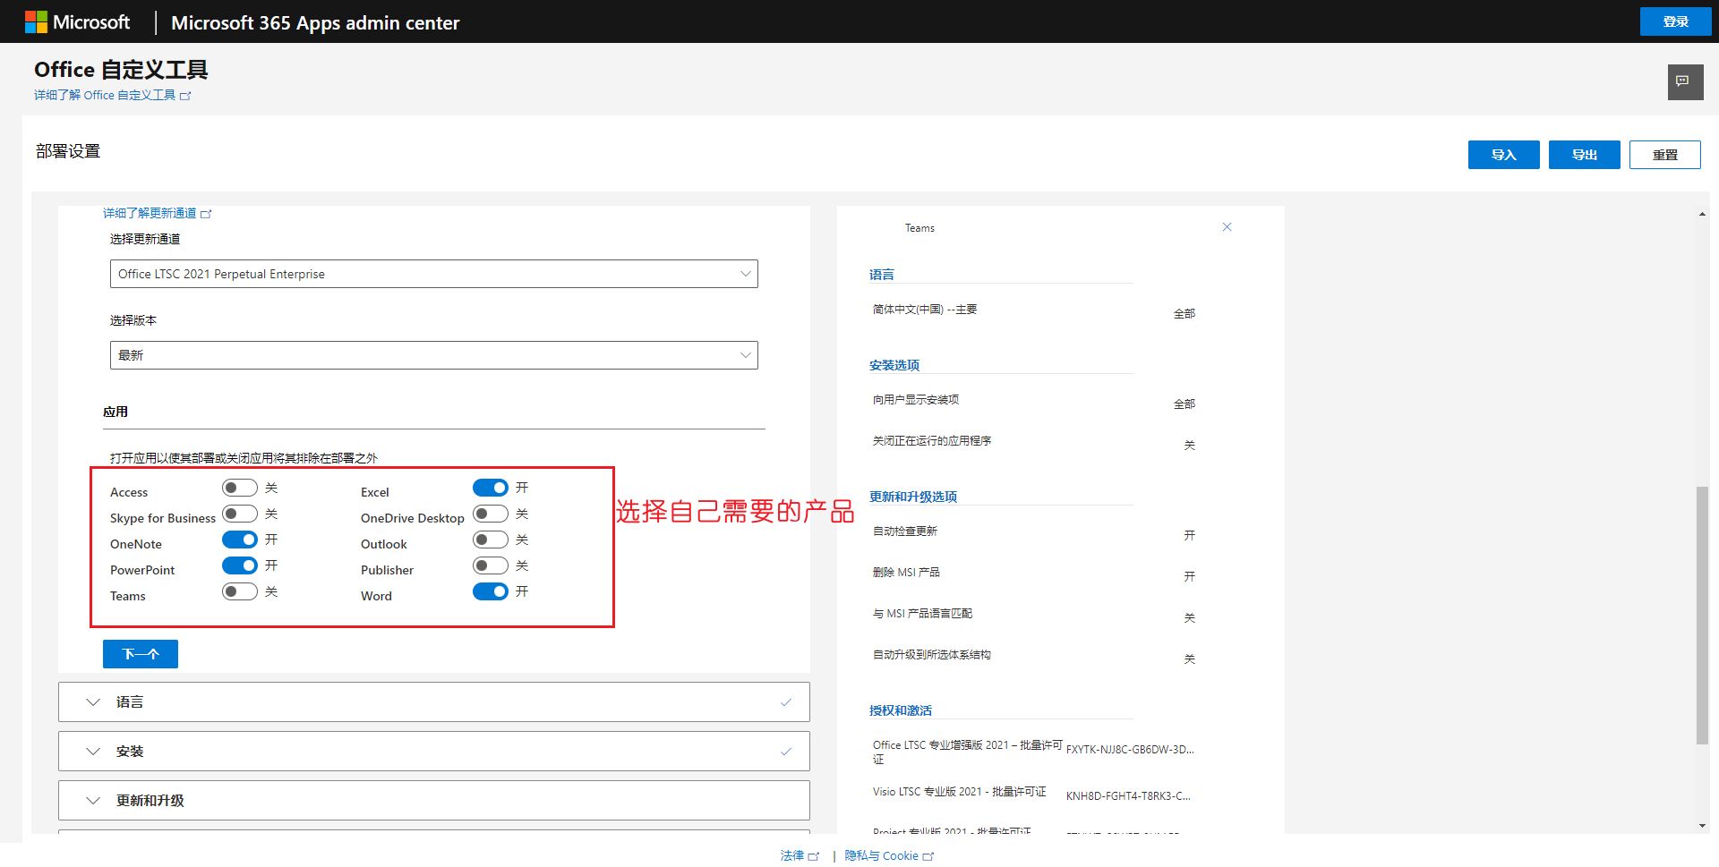Click the FXYTK-NJJ8C product key text

tap(1130, 750)
